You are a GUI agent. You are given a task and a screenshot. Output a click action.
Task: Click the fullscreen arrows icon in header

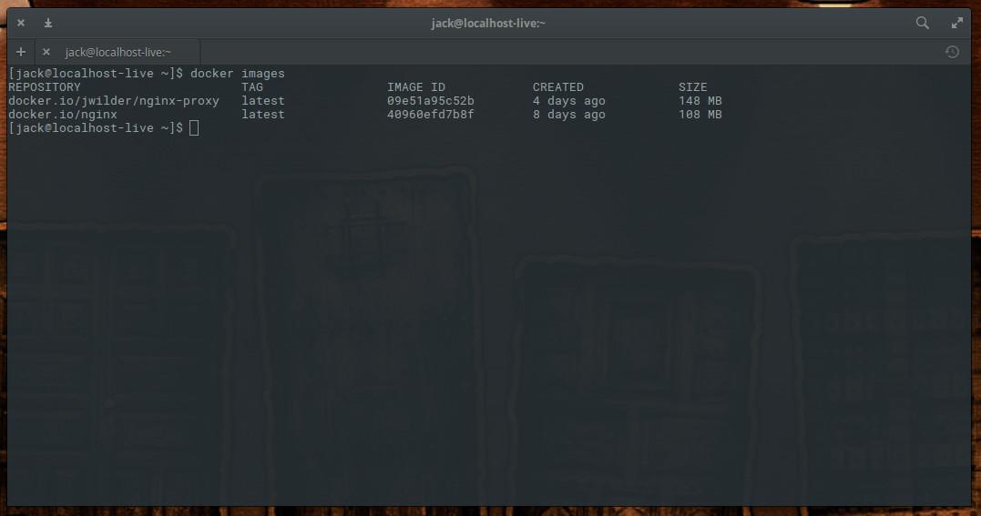coord(957,23)
